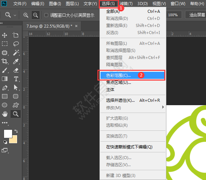This screenshot has width=206, height=180.
Task: Choose 色彩范围(C)... from the menu
Action: [118, 75]
